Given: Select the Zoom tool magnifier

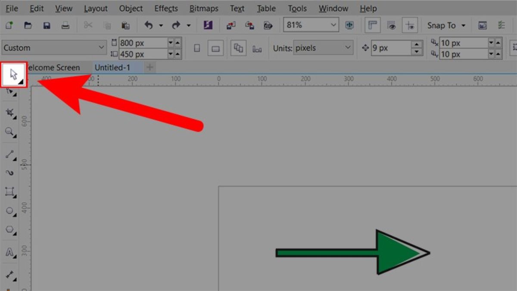Looking at the screenshot, I should click(x=10, y=133).
